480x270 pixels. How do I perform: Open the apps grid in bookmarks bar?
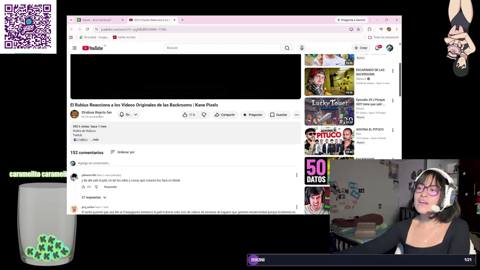71,37
